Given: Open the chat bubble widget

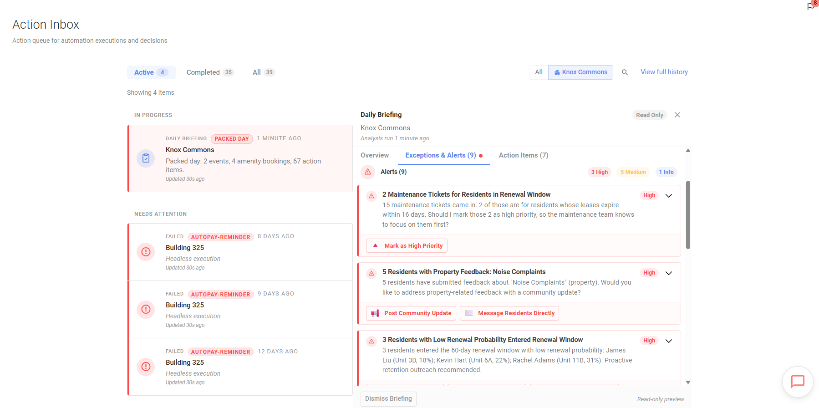Looking at the screenshot, I should (x=798, y=382).
